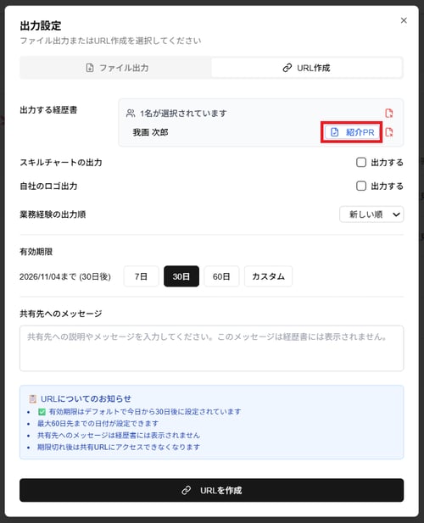Click the red file icon next to 紹介PR
Viewport: 424px width, 523px height.
[389, 132]
